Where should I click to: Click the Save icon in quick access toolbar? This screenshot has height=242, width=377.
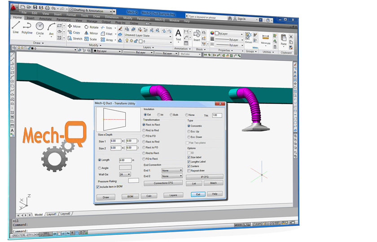[x=35, y=8]
